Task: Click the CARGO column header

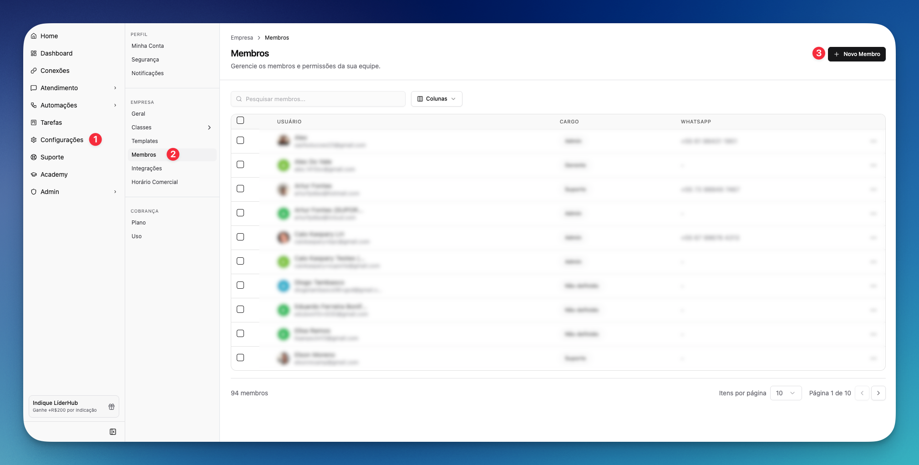Action: pos(569,122)
